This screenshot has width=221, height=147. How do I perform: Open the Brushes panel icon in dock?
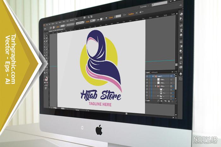[x=181, y=30]
